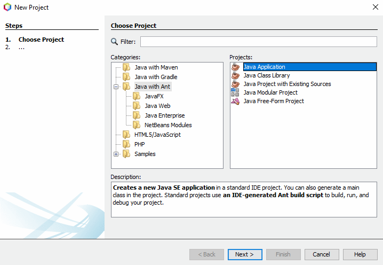Click the JavaFX folder icon
383x265 pixels.
coord(137,96)
